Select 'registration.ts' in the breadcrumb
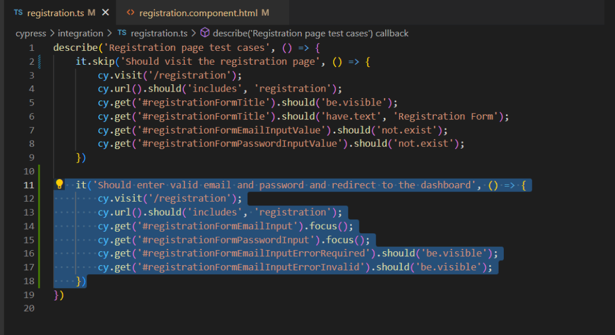Image resolution: width=615 pixels, height=335 pixels. point(159,33)
